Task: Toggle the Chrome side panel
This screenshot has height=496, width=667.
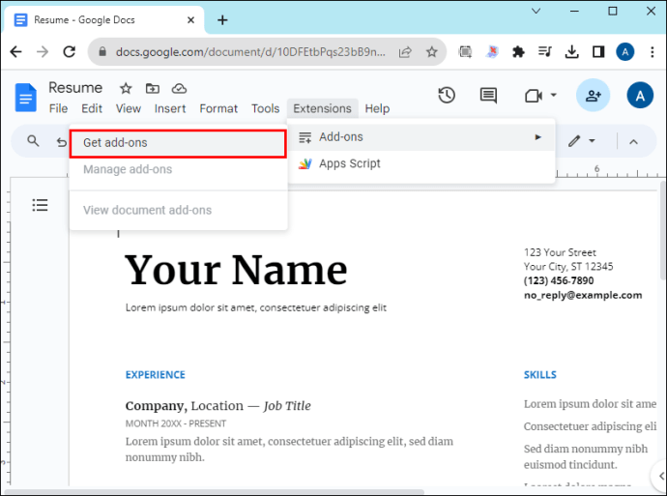Action: tap(598, 52)
